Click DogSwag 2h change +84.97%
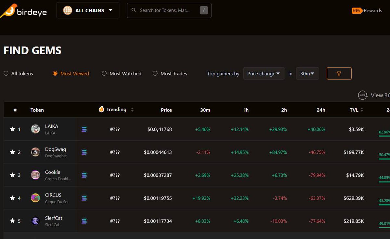This screenshot has height=239, width=390. 278,152
